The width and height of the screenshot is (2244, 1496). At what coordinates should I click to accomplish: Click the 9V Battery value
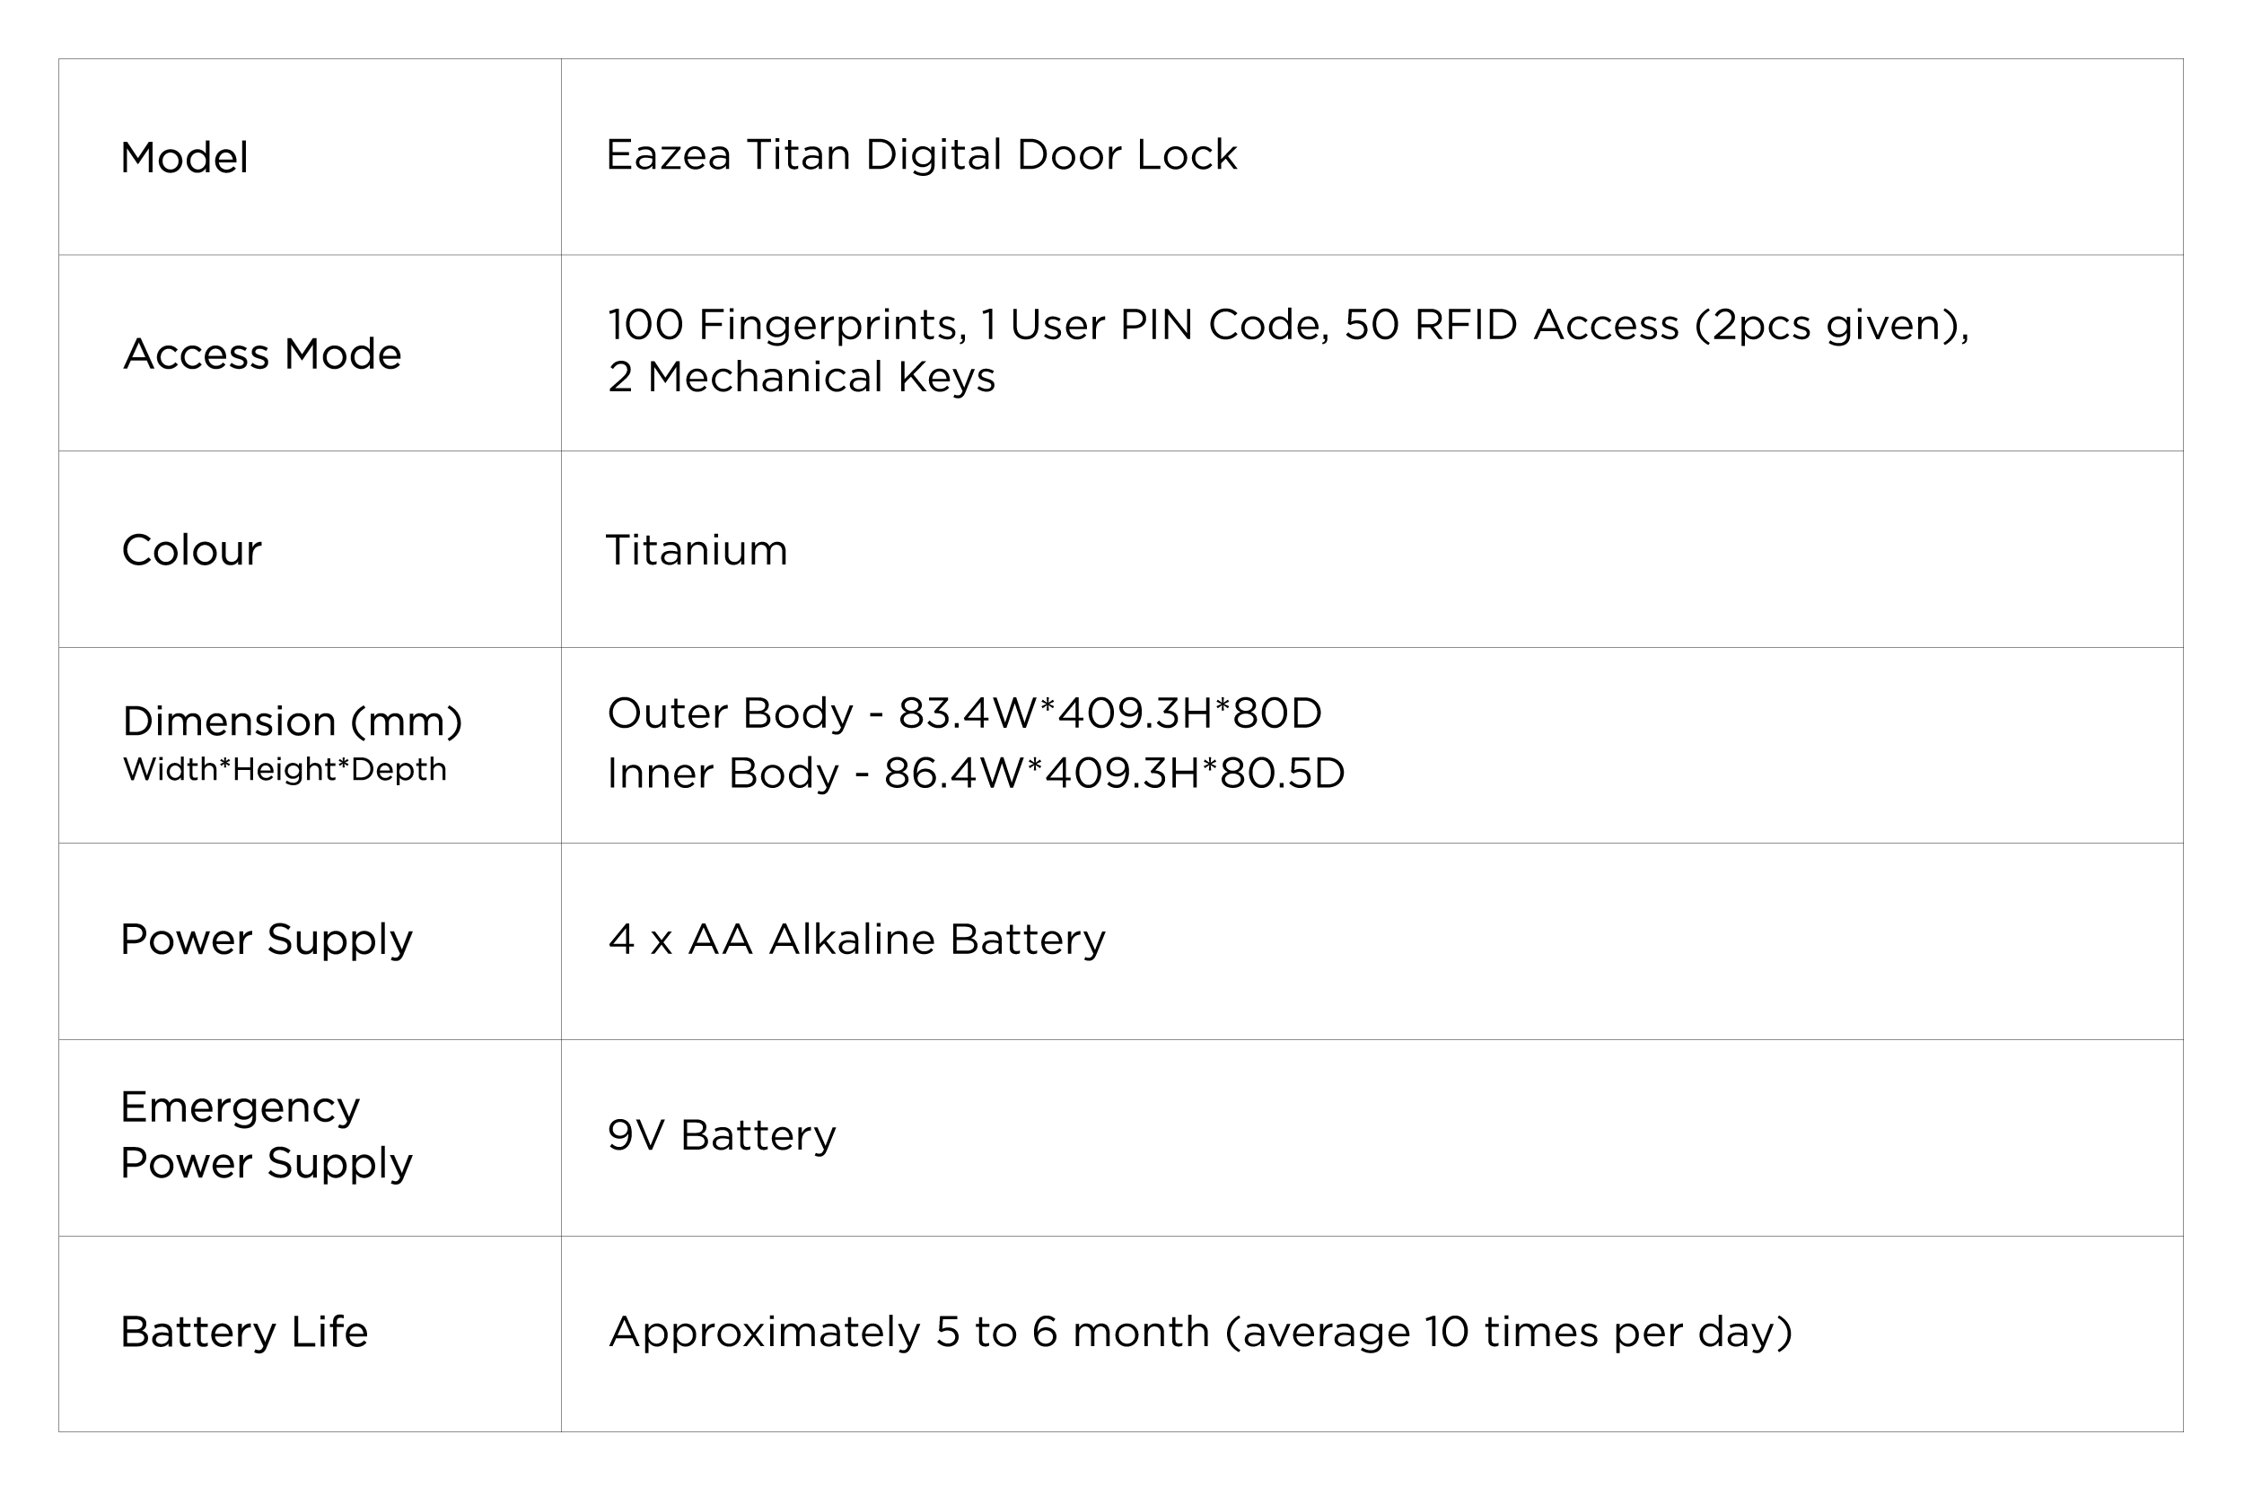click(722, 1135)
